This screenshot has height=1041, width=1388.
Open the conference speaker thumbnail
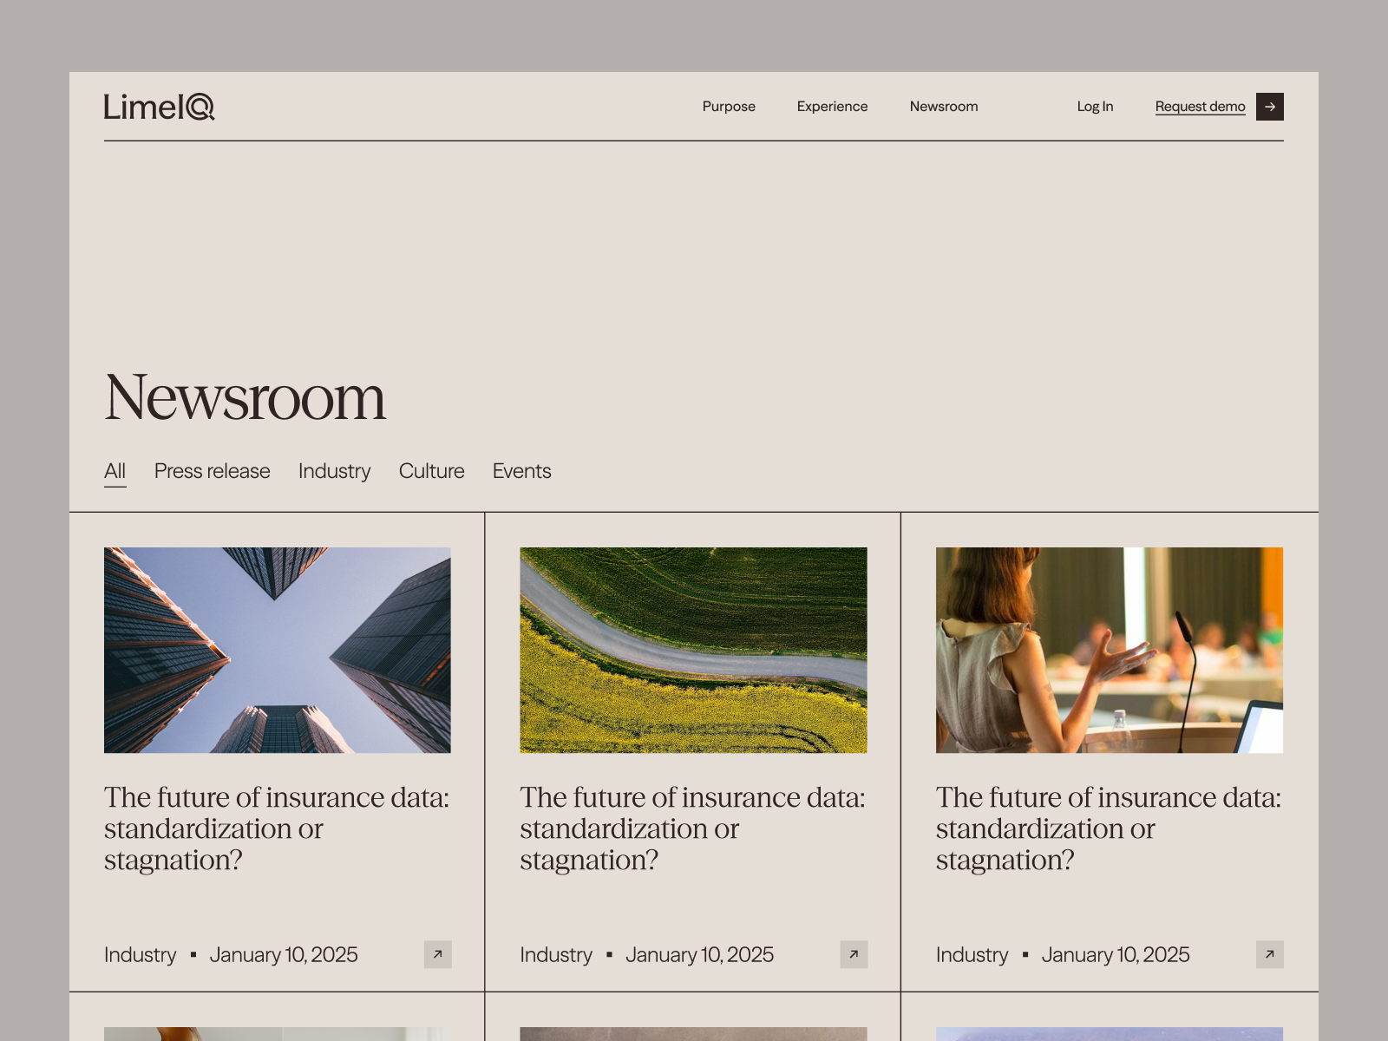1109,650
